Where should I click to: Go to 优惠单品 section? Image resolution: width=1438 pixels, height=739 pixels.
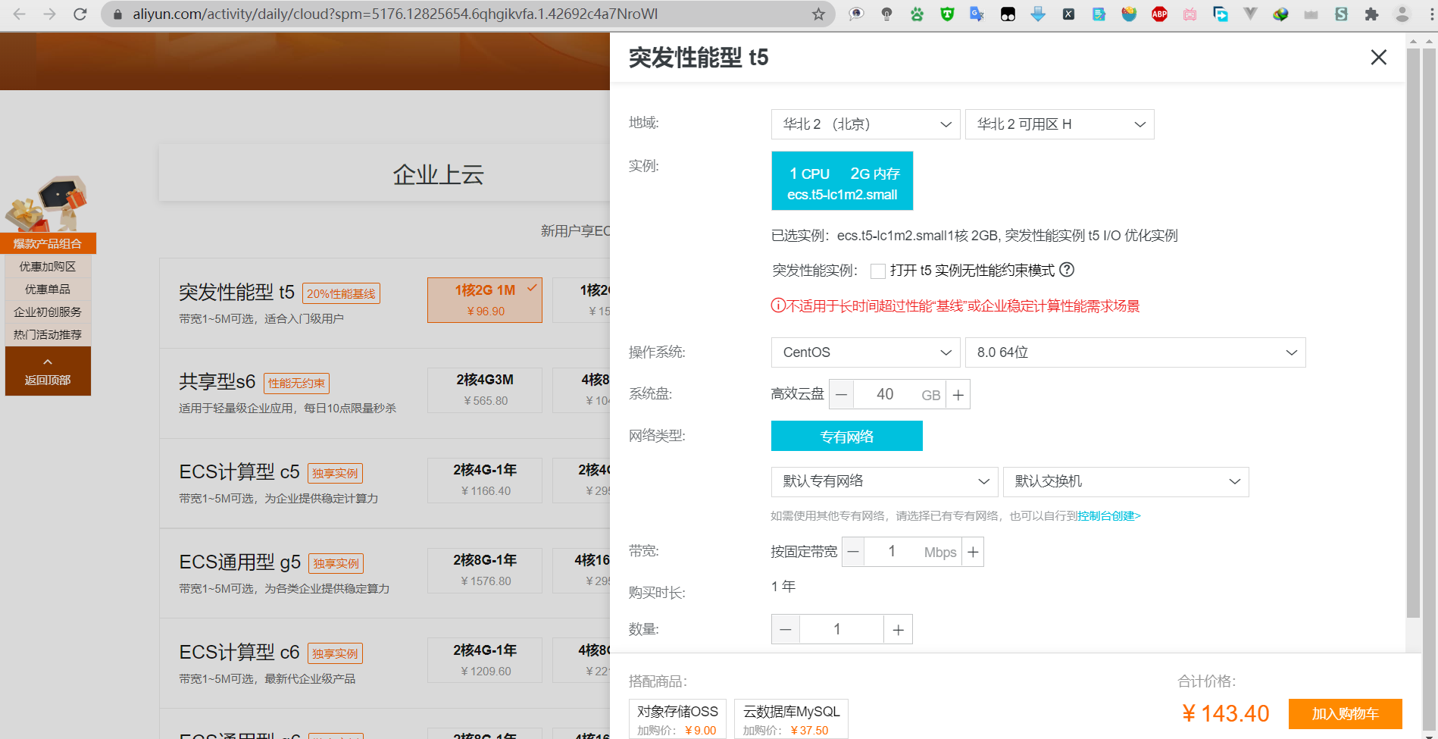48,289
